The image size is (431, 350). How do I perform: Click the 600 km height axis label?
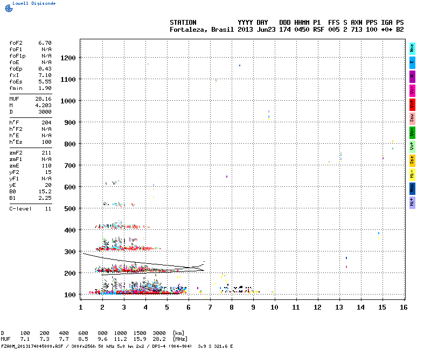[x=70, y=187]
